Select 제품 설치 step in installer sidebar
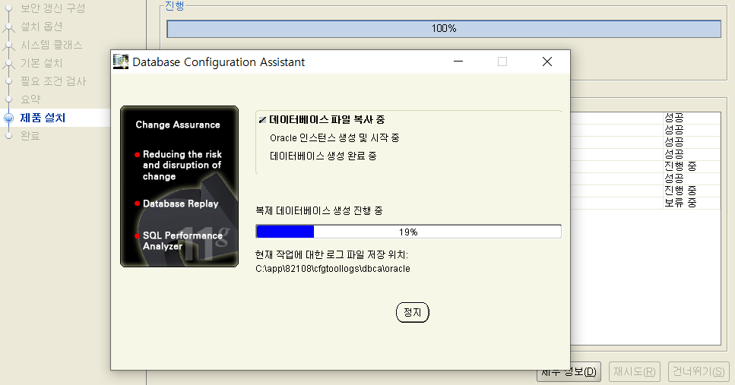The height and width of the screenshot is (385, 735). [43, 118]
